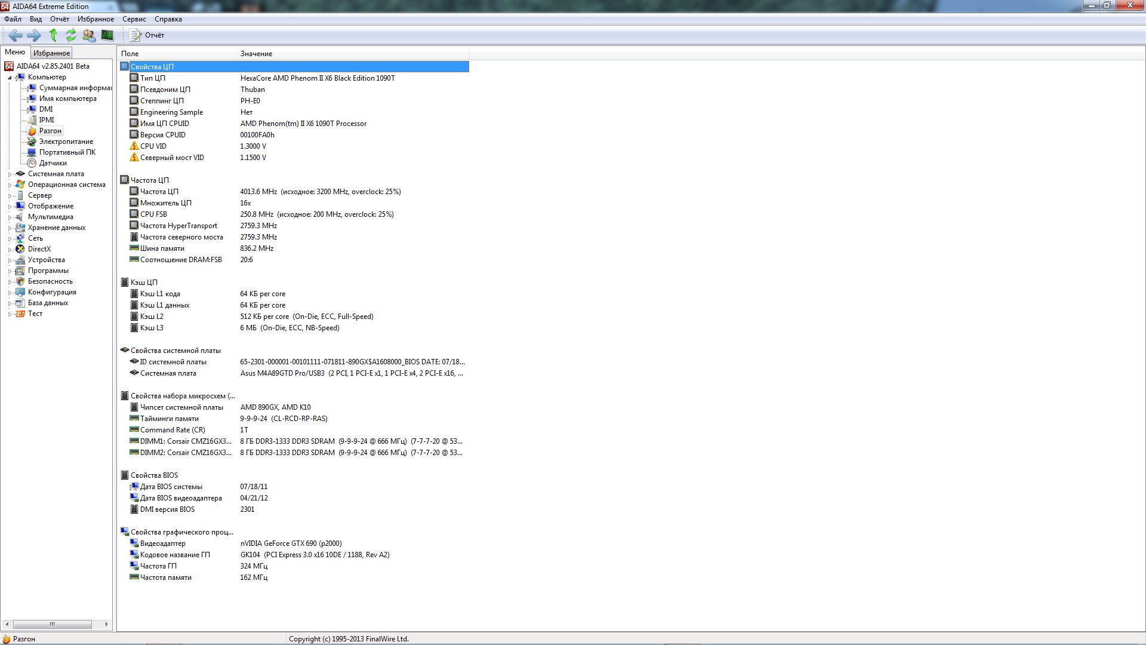Click the Отображение display icon
The image size is (1146, 645).
pos(20,206)
